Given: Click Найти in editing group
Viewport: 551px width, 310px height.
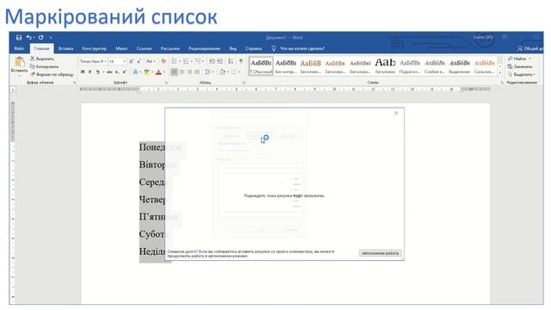Looking at the screenshot, I should click(517, 59).
